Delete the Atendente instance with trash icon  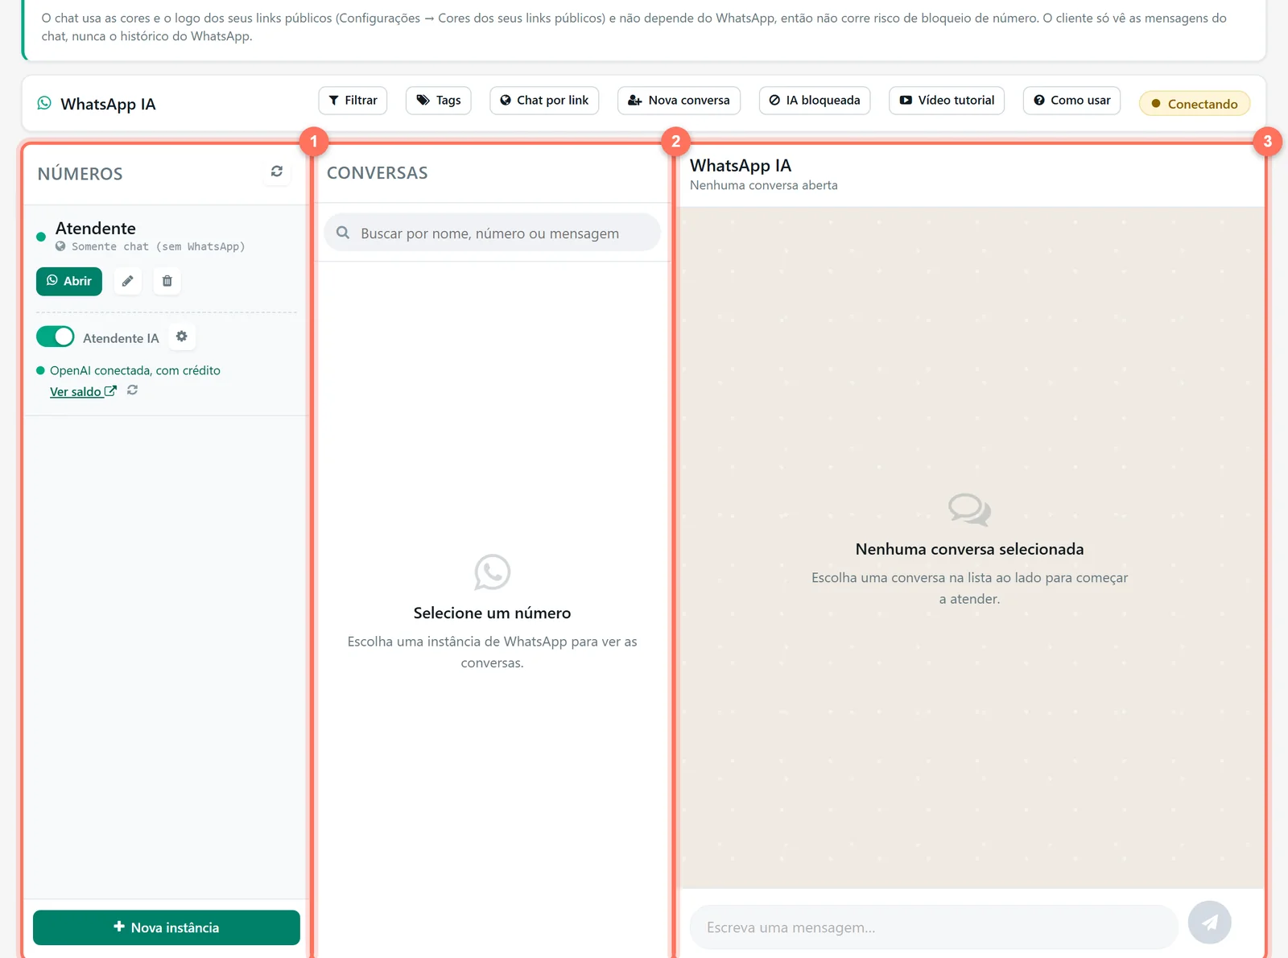pyautogui.click(x=167, y=281)
